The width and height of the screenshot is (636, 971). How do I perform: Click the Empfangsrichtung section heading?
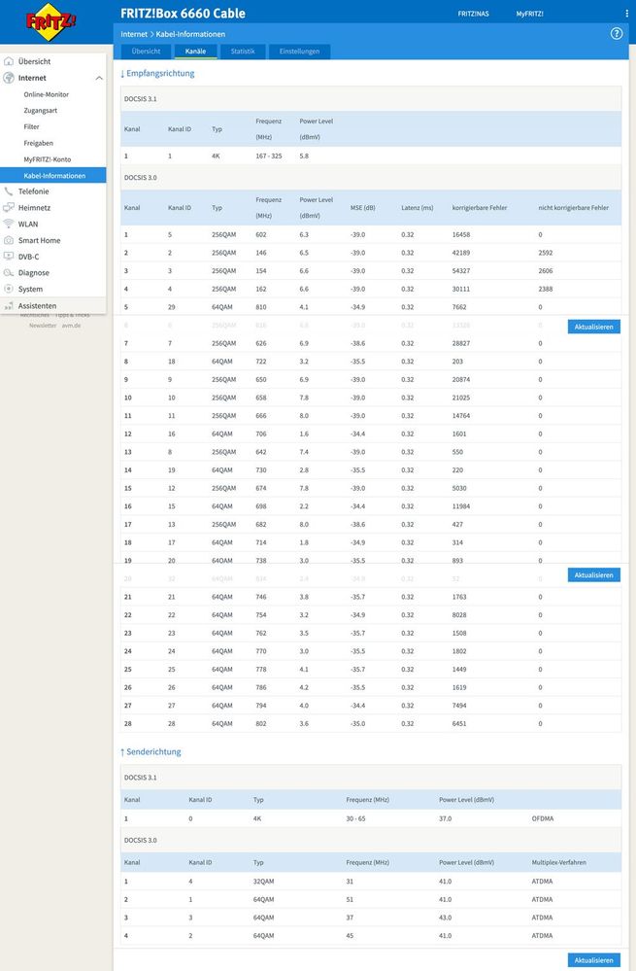coord(157,73)
